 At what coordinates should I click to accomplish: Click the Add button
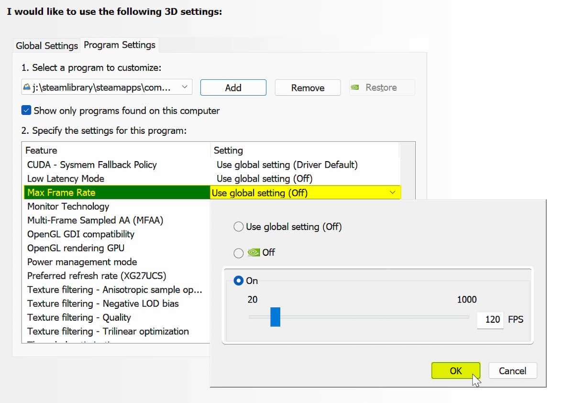pyautogui.click(x=233, y=87)
